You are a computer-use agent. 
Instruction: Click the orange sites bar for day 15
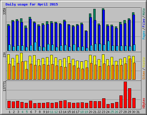pos(70,71)
